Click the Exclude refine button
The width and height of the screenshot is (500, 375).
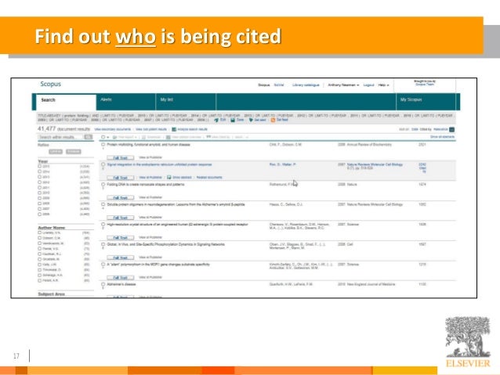pos(74,152)
